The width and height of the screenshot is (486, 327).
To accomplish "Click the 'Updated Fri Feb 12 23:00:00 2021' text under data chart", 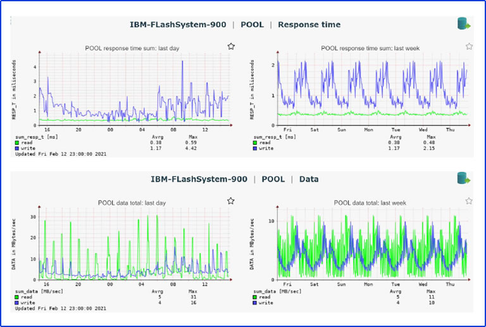I will coord(61,309).
